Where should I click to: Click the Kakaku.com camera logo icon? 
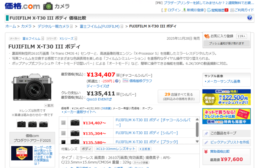[48, 6]
